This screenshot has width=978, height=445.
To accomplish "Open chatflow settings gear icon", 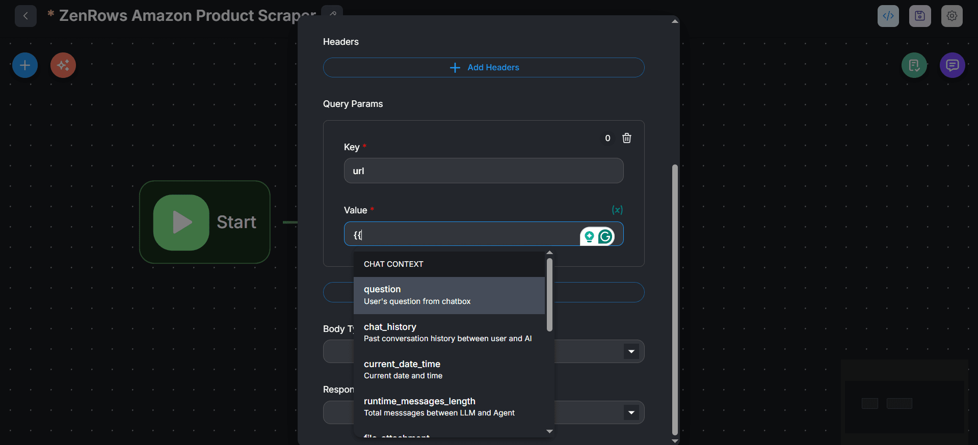I will pos(951,16).
